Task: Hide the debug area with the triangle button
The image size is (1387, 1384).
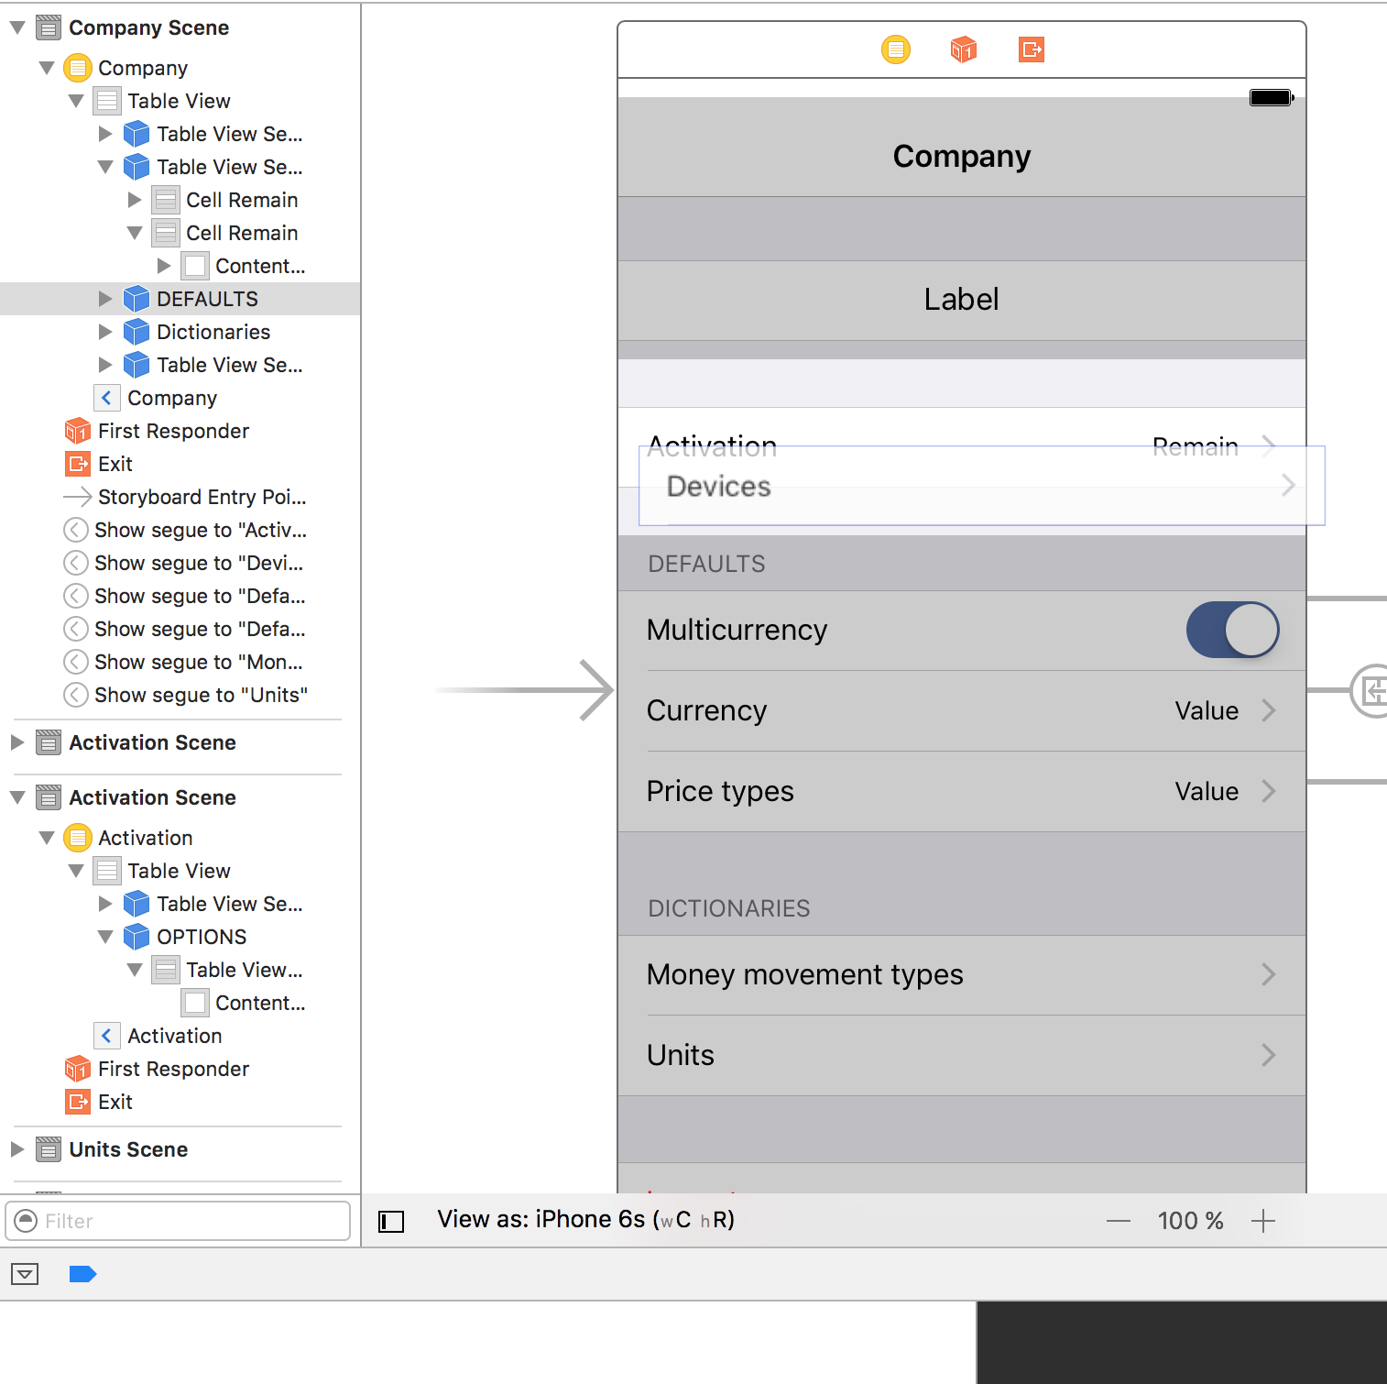Action: [25, 1274]
